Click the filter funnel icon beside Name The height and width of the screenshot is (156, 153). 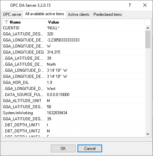6,22
